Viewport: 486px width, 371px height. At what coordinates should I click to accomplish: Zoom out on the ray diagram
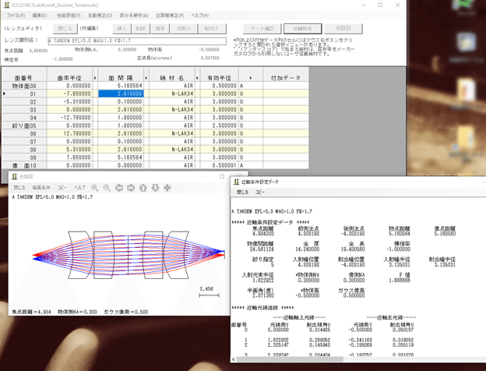pos(107,188)
